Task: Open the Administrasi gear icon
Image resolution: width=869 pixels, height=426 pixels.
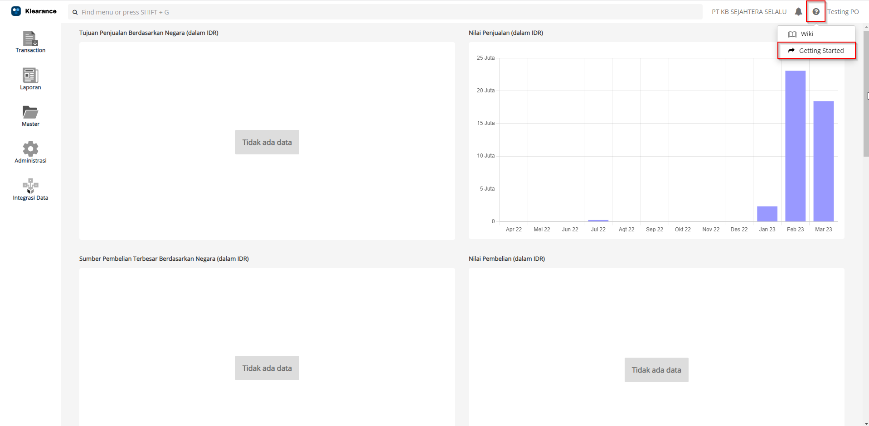Action: pyautogui.click(x=30, y=152)
